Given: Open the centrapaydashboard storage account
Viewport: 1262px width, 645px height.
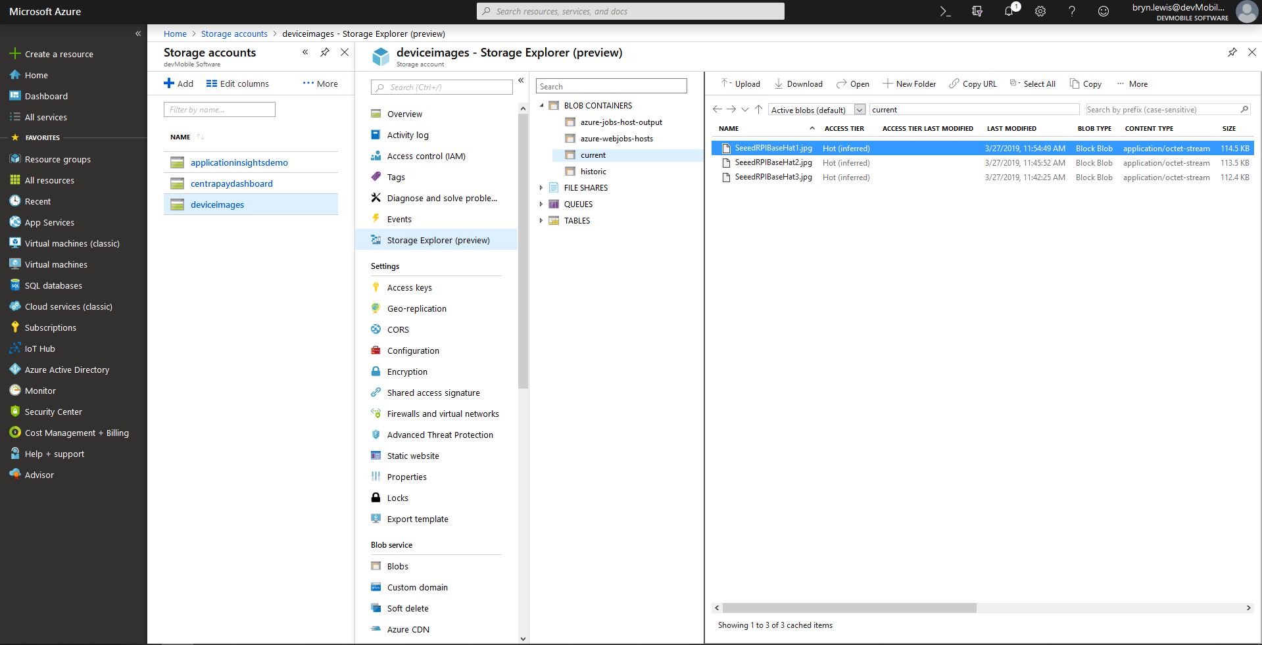Looking at the screenshot, I should (x=231, y=184).
